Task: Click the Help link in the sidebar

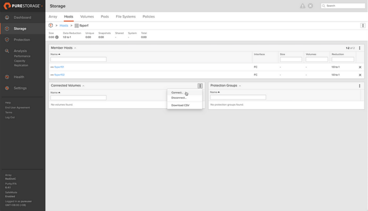Action: click(8, 103)
